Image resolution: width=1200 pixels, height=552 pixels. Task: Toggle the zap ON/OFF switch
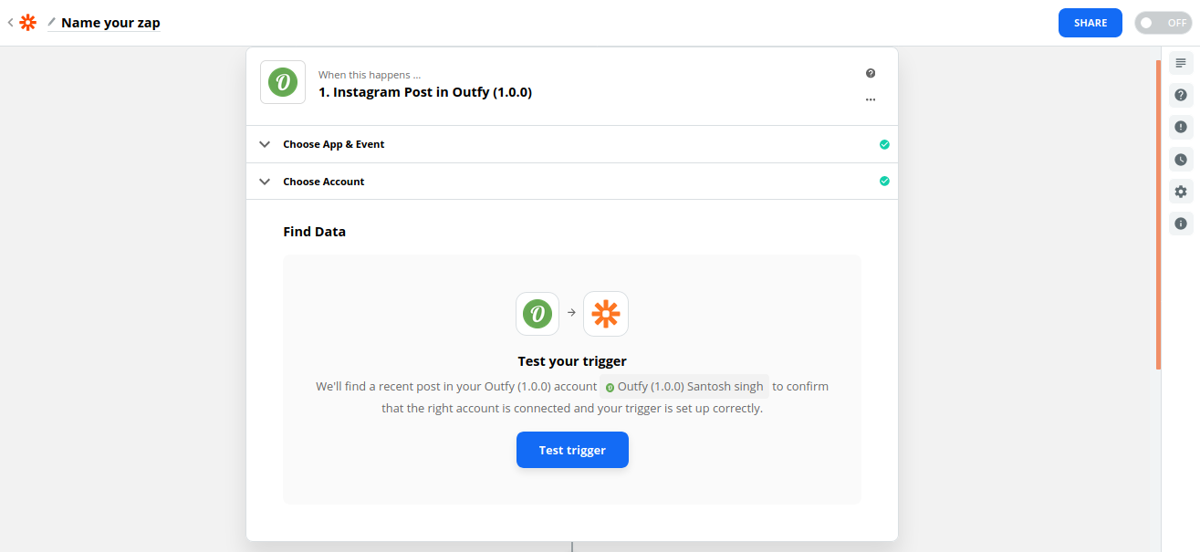point(1163,23)
